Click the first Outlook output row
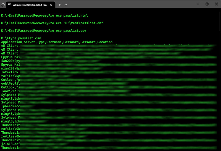 (10, 80)
